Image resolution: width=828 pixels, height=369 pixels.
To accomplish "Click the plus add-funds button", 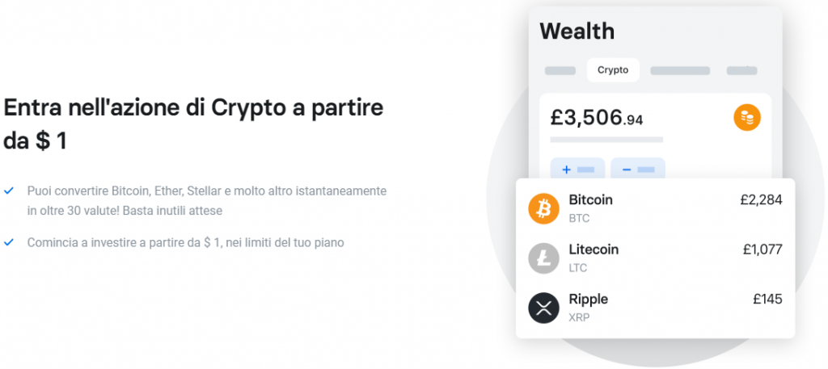I will (577, 170).
